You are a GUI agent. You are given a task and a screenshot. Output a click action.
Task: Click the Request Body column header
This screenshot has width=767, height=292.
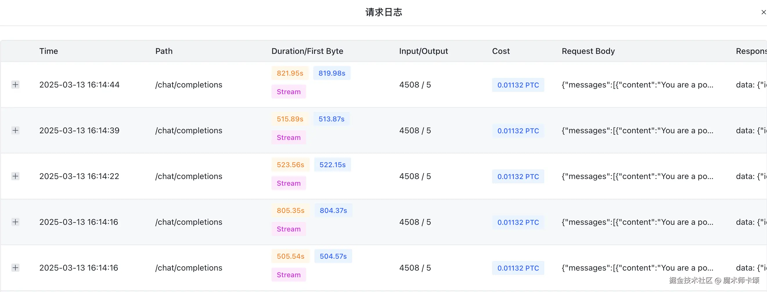click(x=588, y=51)
